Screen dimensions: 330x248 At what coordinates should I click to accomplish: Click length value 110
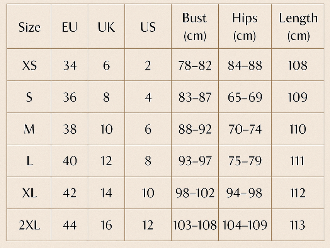(298, 129)
